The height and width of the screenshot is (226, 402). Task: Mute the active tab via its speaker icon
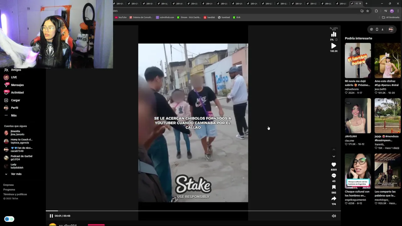[x=356, y=3]
